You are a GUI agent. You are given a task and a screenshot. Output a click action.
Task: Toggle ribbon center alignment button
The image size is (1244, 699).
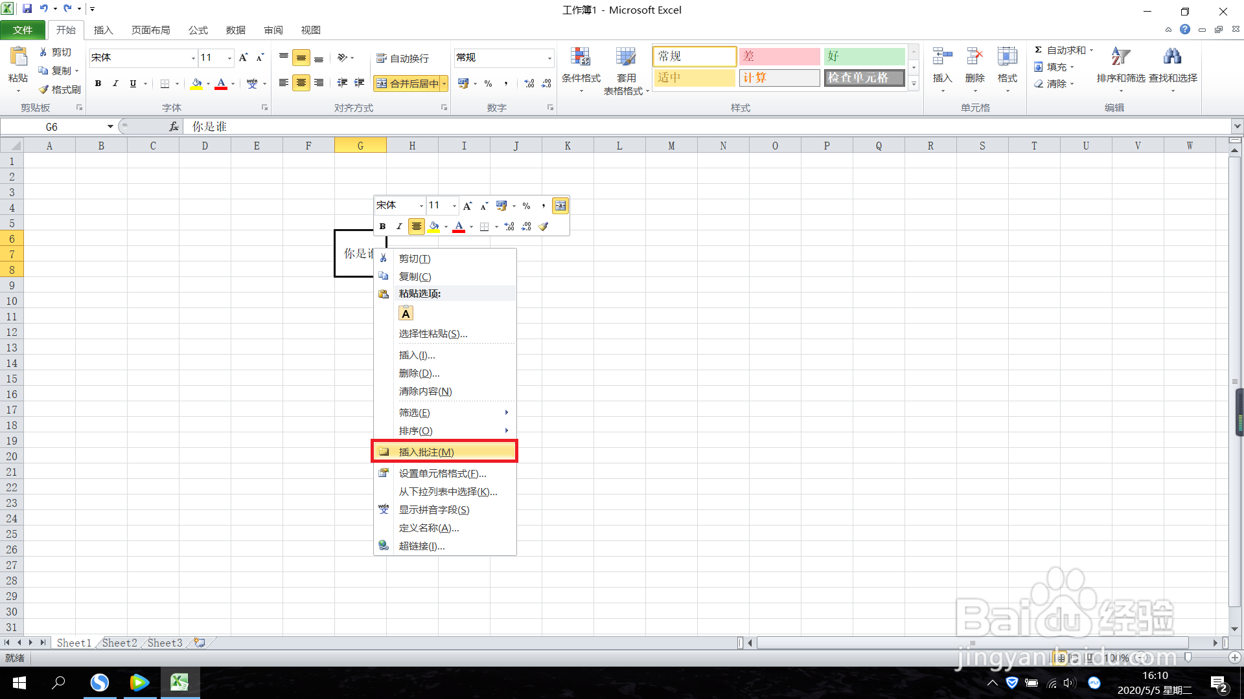point(301,83)
